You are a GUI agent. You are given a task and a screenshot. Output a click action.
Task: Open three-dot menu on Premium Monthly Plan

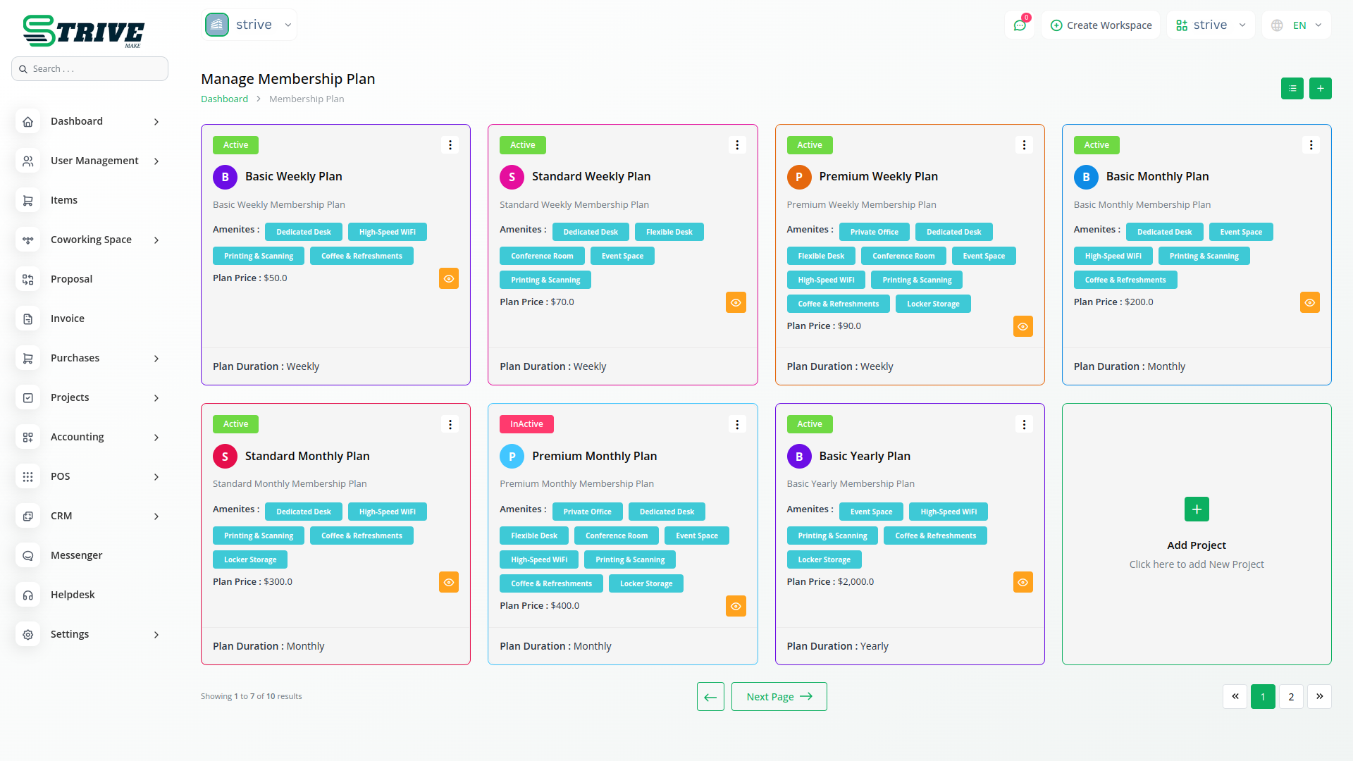(x=737, y=424)
